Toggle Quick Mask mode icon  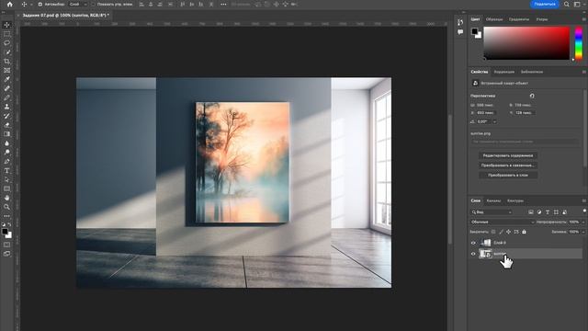tap(6, 245)
